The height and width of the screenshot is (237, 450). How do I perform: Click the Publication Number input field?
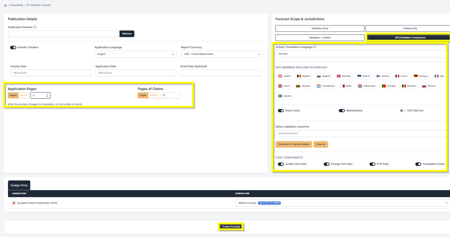click(x=64, y=34)
